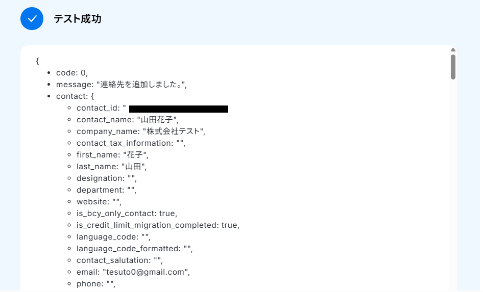This screenshot has height=292, width=483.
Task: Click the is_bcy_only_contact true entry
Action: click(x=128, y=214)
